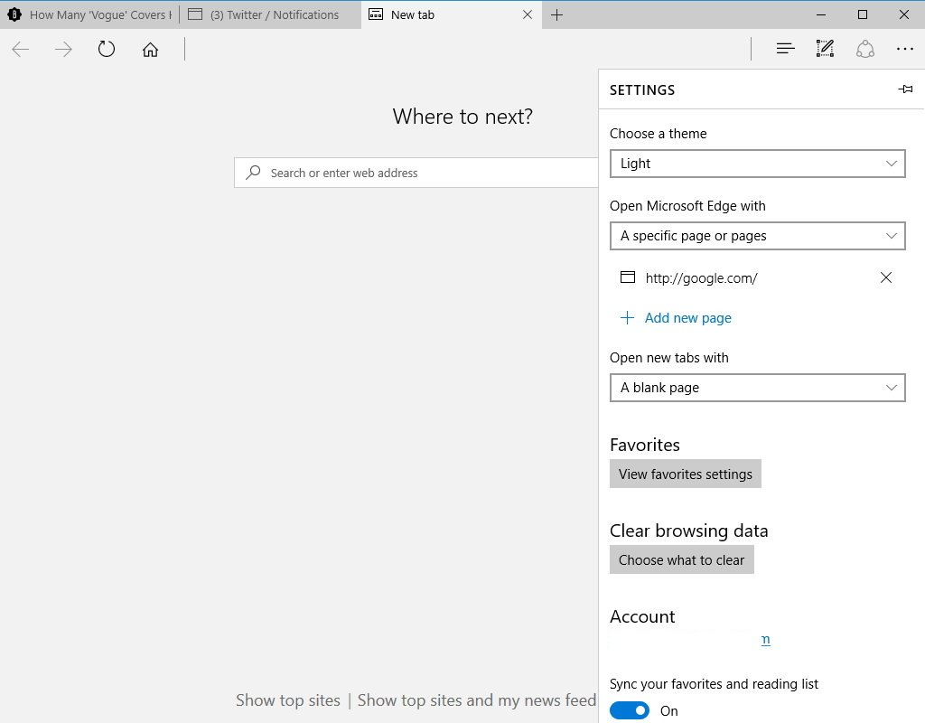Click the Refresh page icon

pos(107,49)
